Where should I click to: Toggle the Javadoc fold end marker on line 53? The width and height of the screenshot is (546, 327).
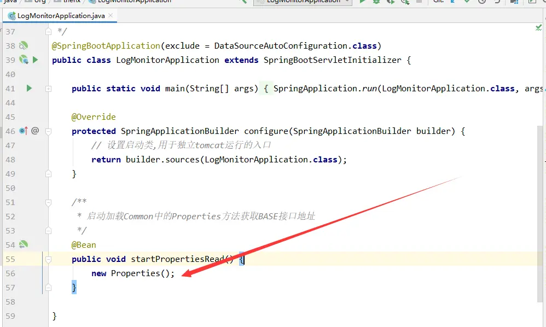click(x=48, y=231)
